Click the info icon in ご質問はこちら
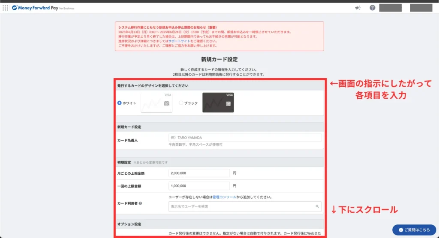The image size is (439, 238). coord(400,229)
